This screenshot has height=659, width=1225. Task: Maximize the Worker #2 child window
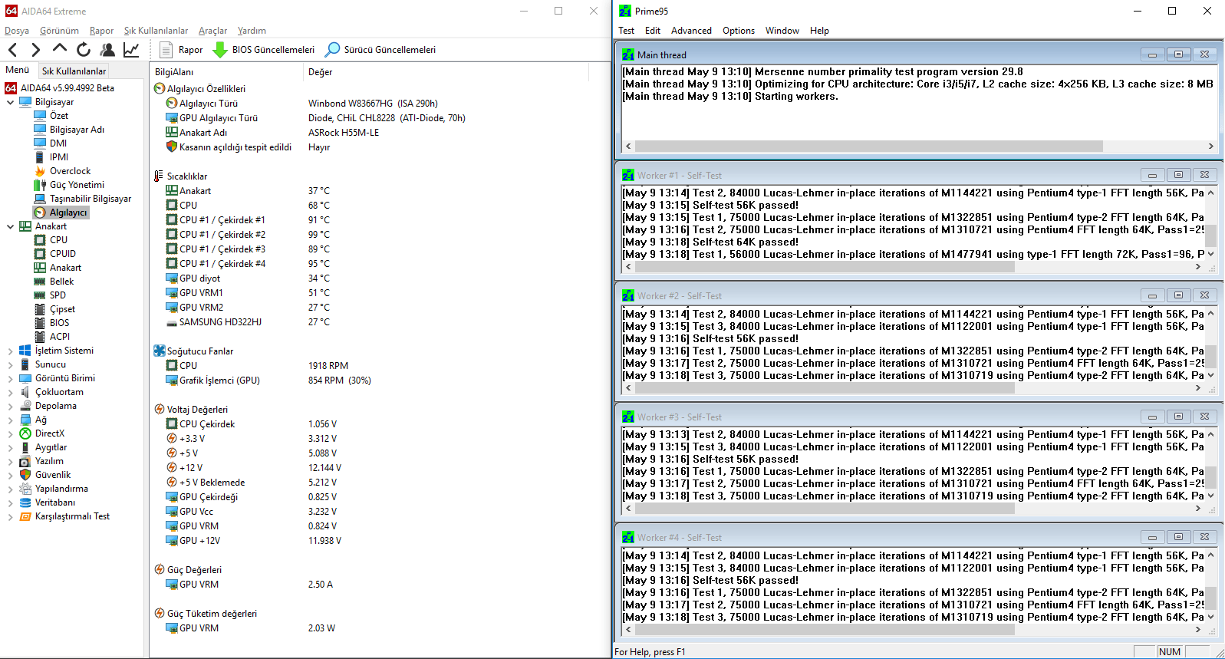(1178, 295)
